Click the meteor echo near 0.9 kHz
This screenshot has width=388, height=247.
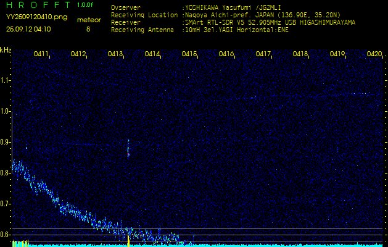128,148
